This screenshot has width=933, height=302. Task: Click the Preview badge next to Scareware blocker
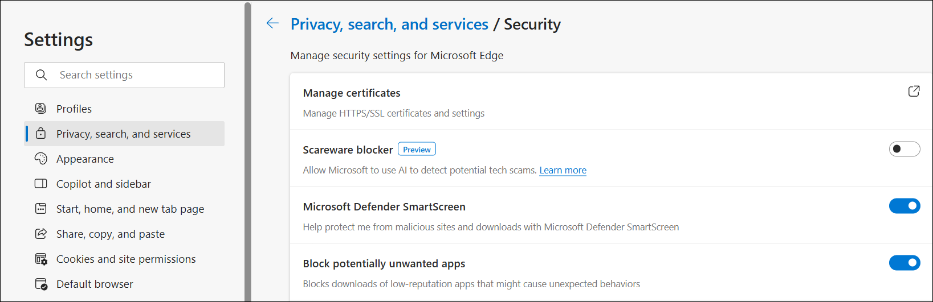(417, 149)
